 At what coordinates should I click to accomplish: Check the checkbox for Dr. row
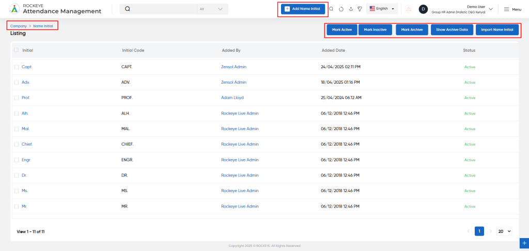[x=17, y=176]
